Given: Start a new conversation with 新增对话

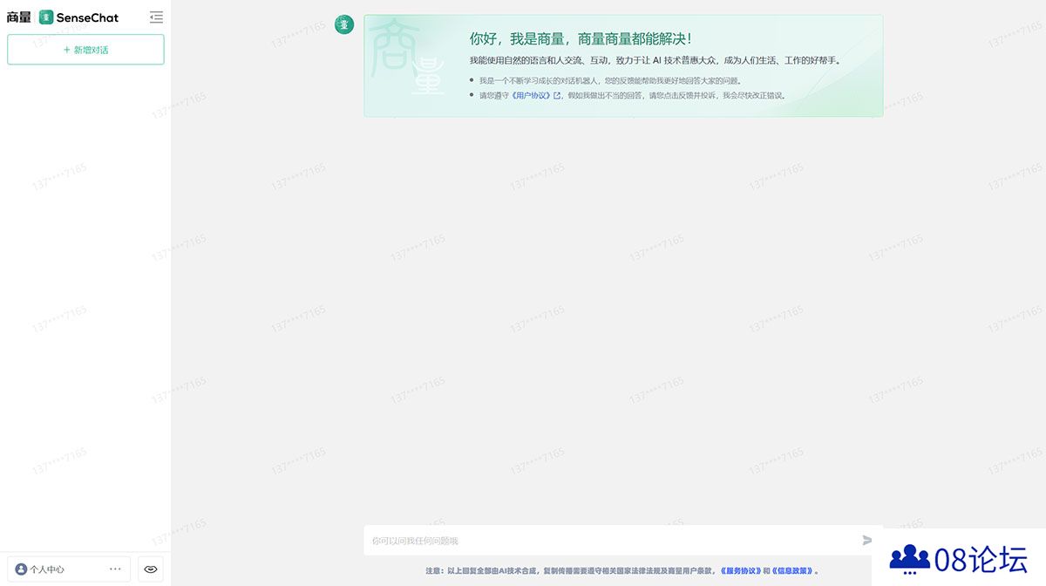Looking at the screenshot, I should pyautogui.click(x=85, y=50).
